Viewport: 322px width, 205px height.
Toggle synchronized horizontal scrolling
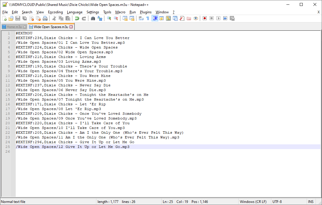coord(132,18)
